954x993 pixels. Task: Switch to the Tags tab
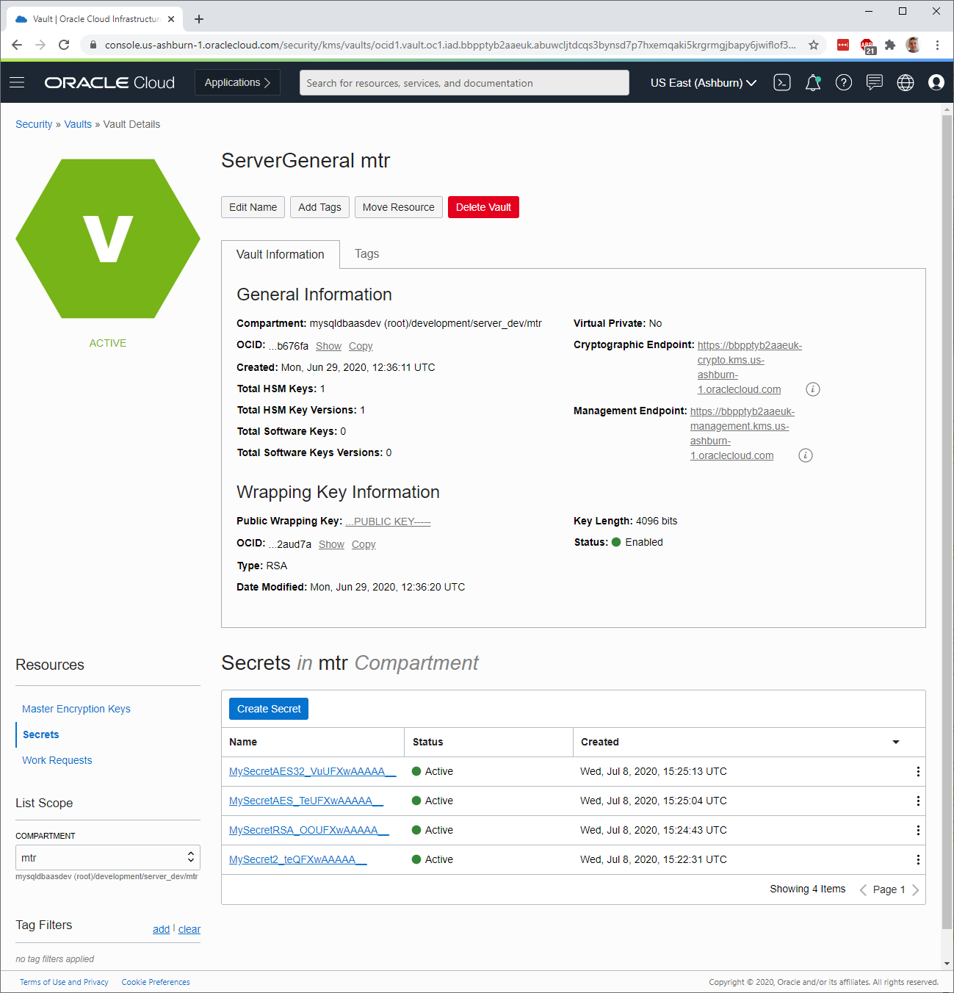367,254
